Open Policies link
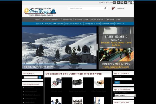The width and height of the screenshot is (156, 104). click(48, 24)
